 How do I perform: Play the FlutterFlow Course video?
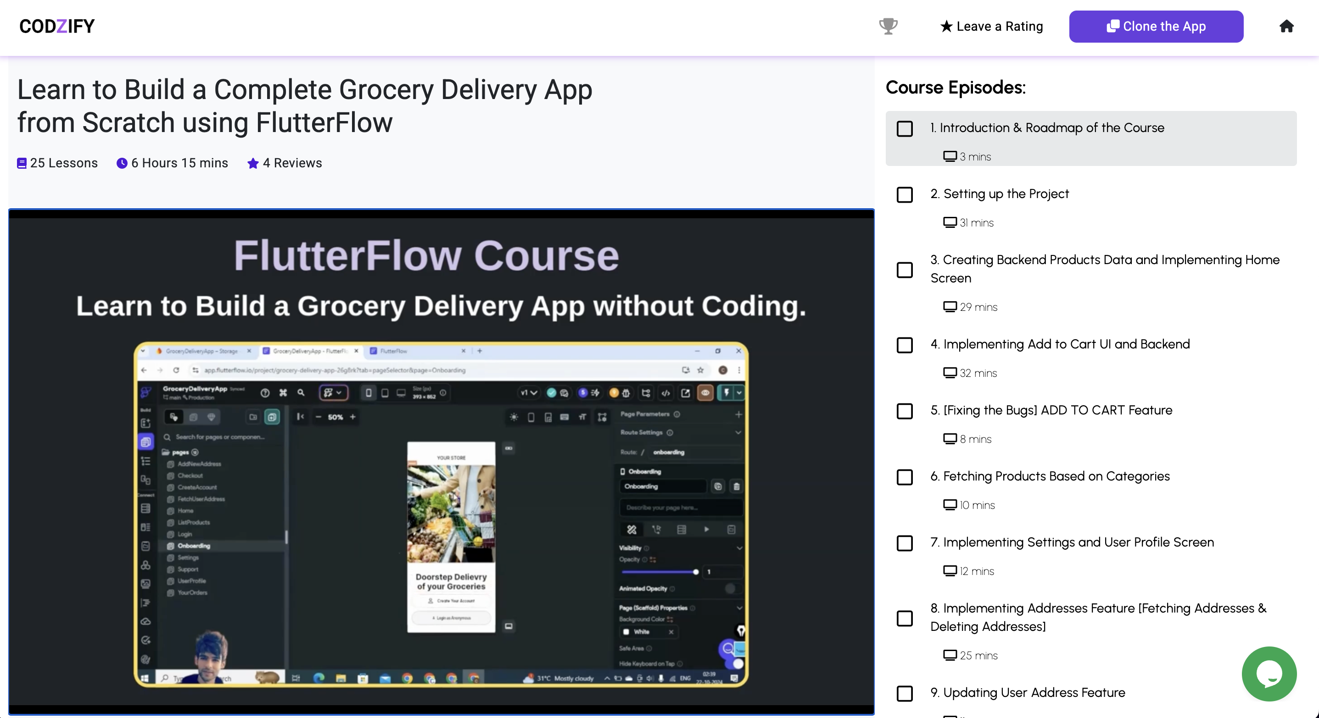click(441, 461)
